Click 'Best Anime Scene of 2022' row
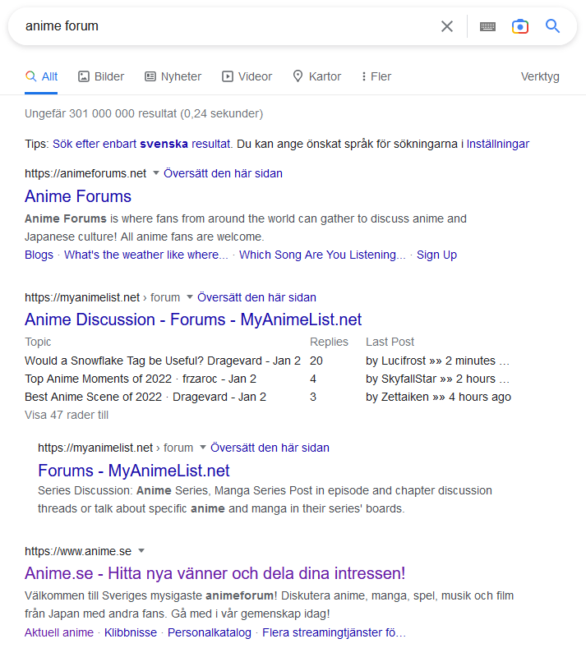The width and height of the screenshot is (586, 648). click(x=145, y=397)
